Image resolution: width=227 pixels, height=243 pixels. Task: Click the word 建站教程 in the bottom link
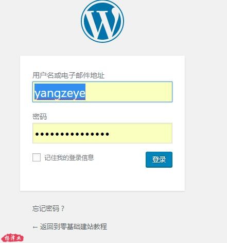[93, 226]
